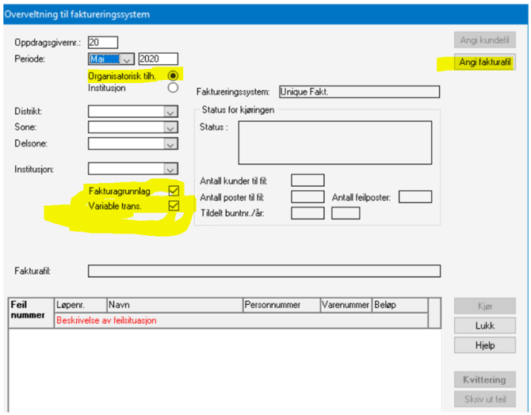531x415 pixels.
Task: Open help with the Hjelp button
Action: point(484,345)
